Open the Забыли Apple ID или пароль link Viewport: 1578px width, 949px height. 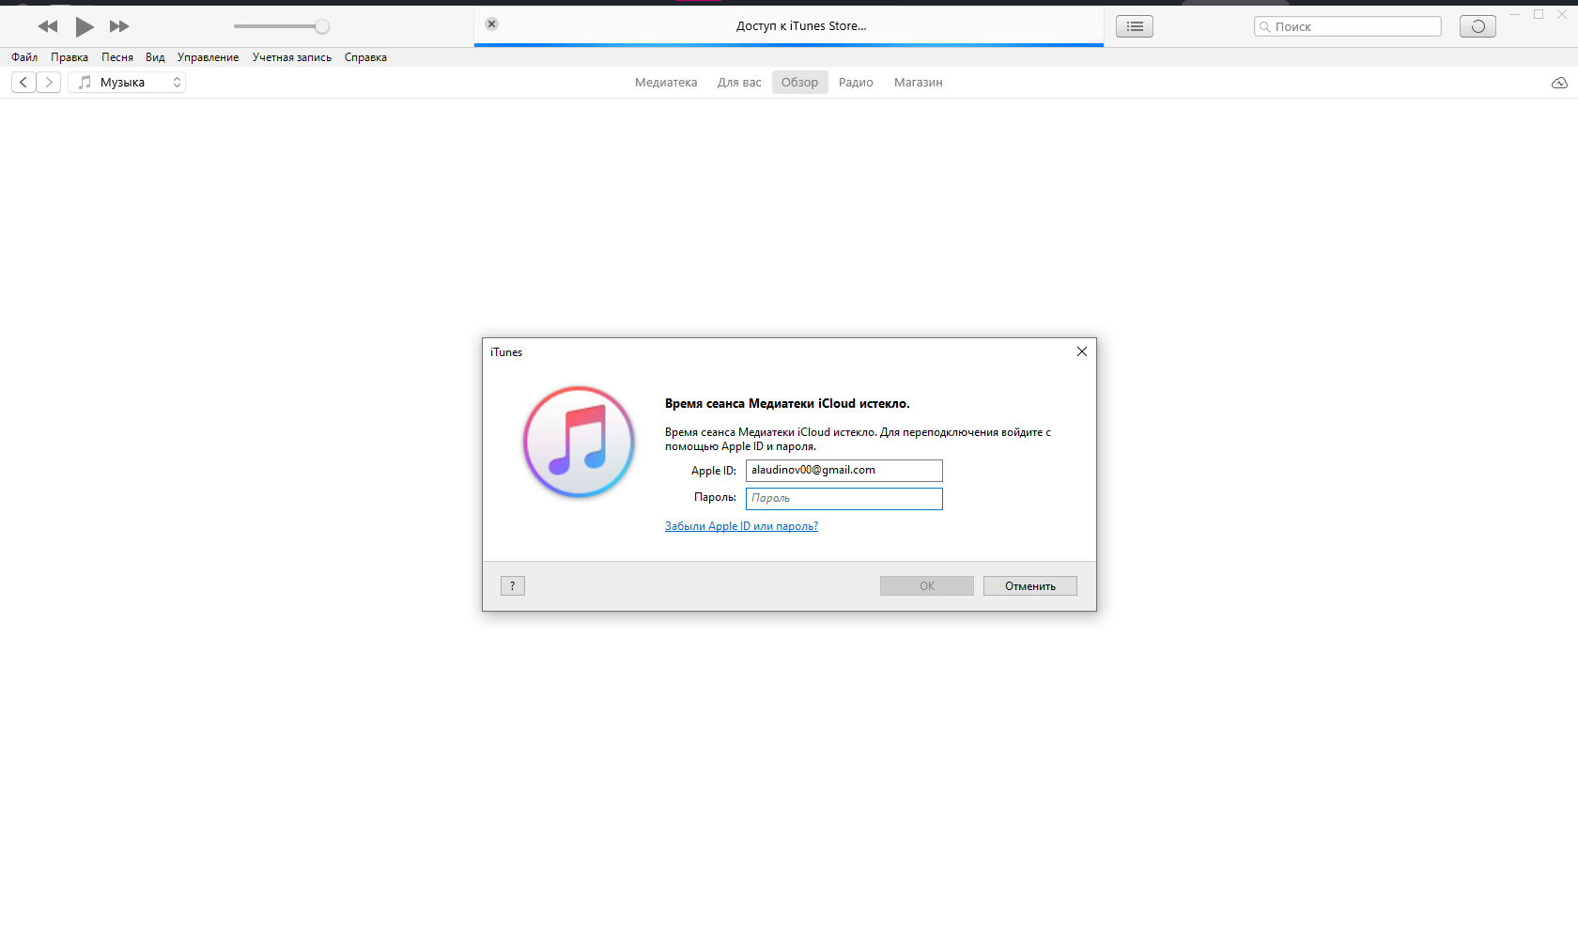pos(741,526)
